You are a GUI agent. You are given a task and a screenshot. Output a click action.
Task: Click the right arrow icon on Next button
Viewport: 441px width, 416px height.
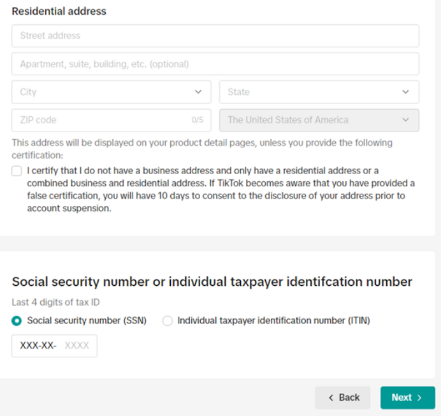point(419,397)
